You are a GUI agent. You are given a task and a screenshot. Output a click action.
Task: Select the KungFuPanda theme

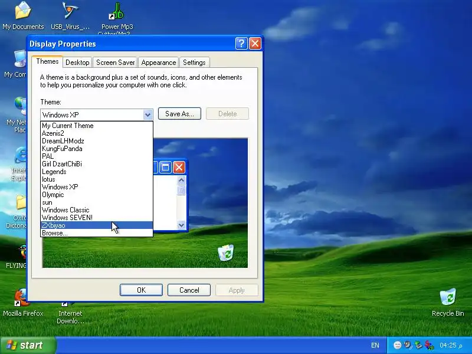pyautogui.click(x=97, y=149)
